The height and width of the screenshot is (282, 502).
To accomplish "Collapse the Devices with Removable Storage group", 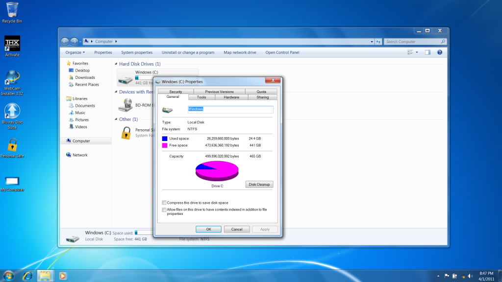I will click(x=116, y=92).
